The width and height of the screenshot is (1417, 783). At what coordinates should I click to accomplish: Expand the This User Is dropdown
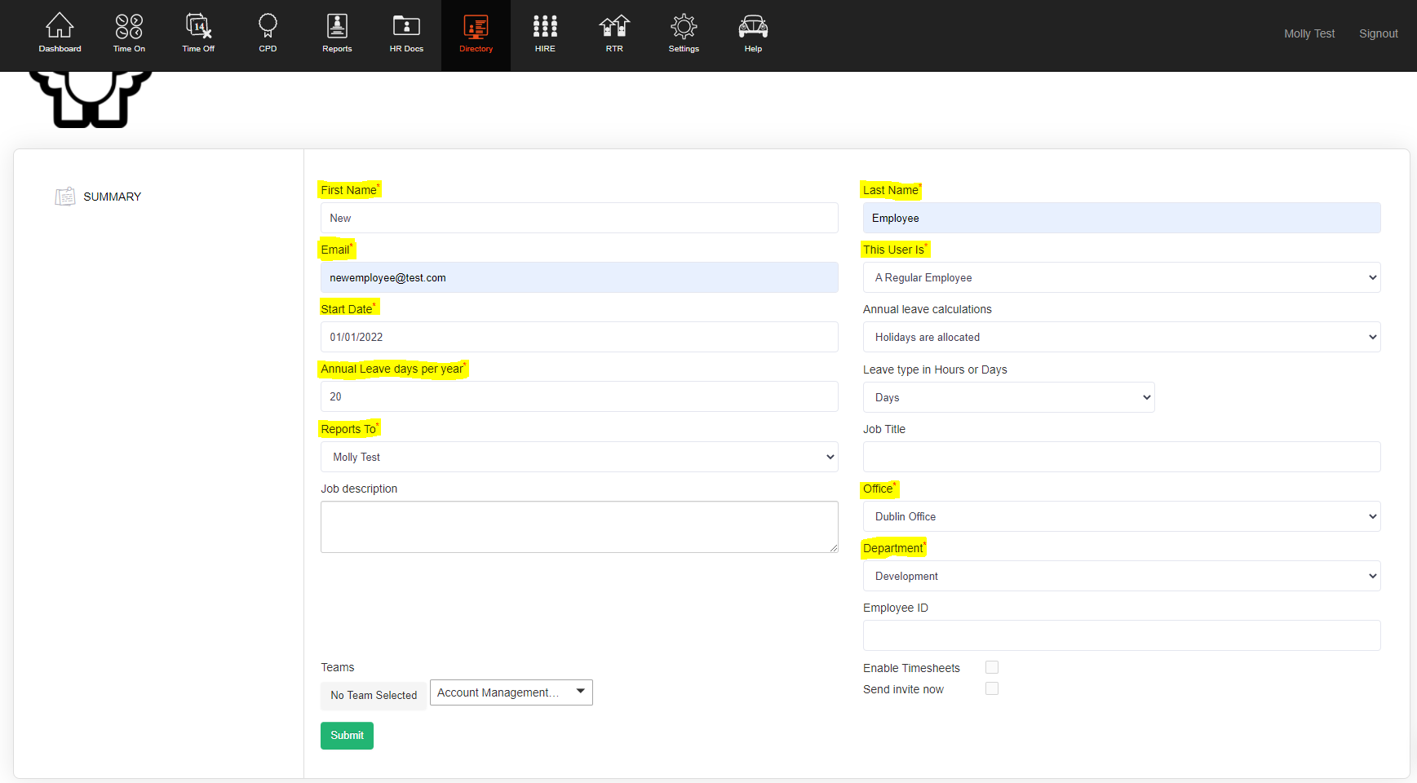pos(1121,277)
